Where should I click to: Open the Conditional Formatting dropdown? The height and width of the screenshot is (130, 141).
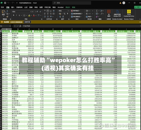[76, 11]
